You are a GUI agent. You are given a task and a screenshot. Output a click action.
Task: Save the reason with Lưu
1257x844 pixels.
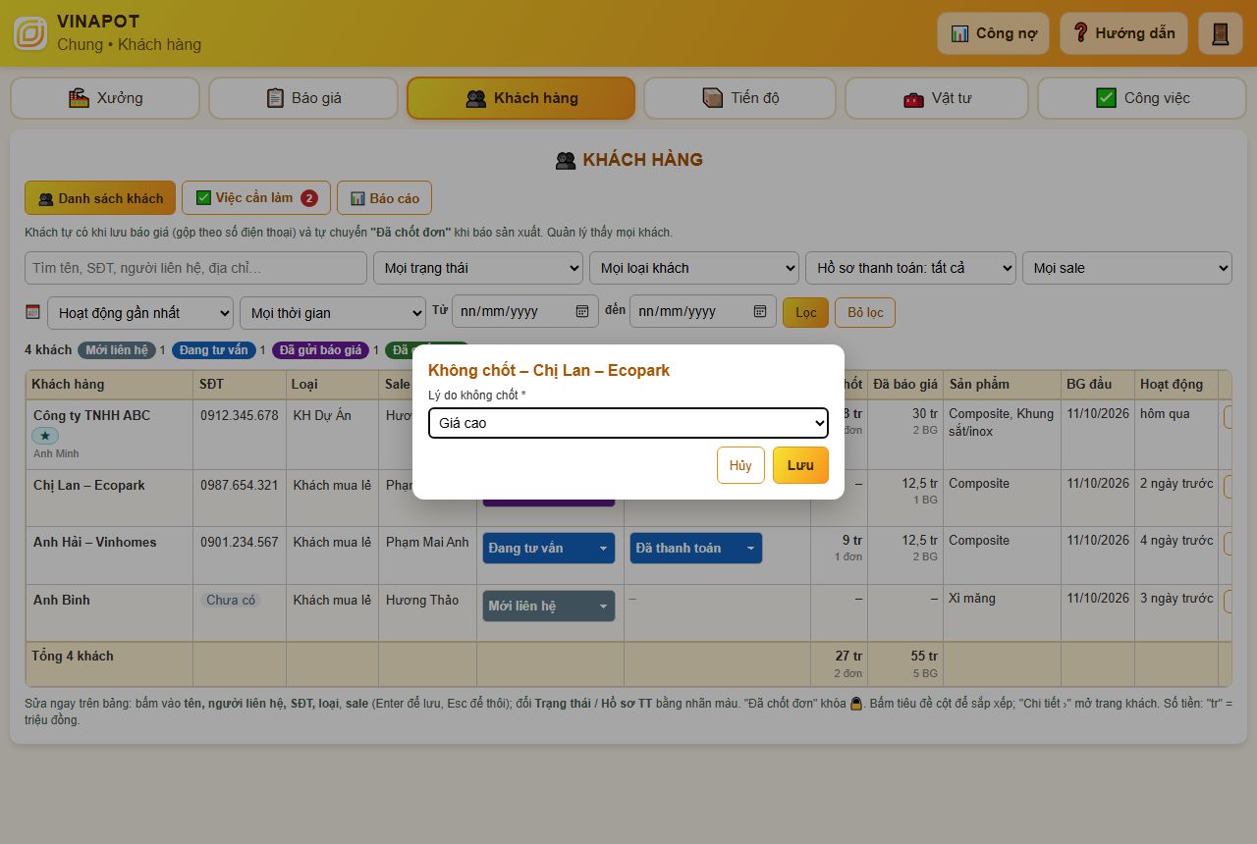800,465
